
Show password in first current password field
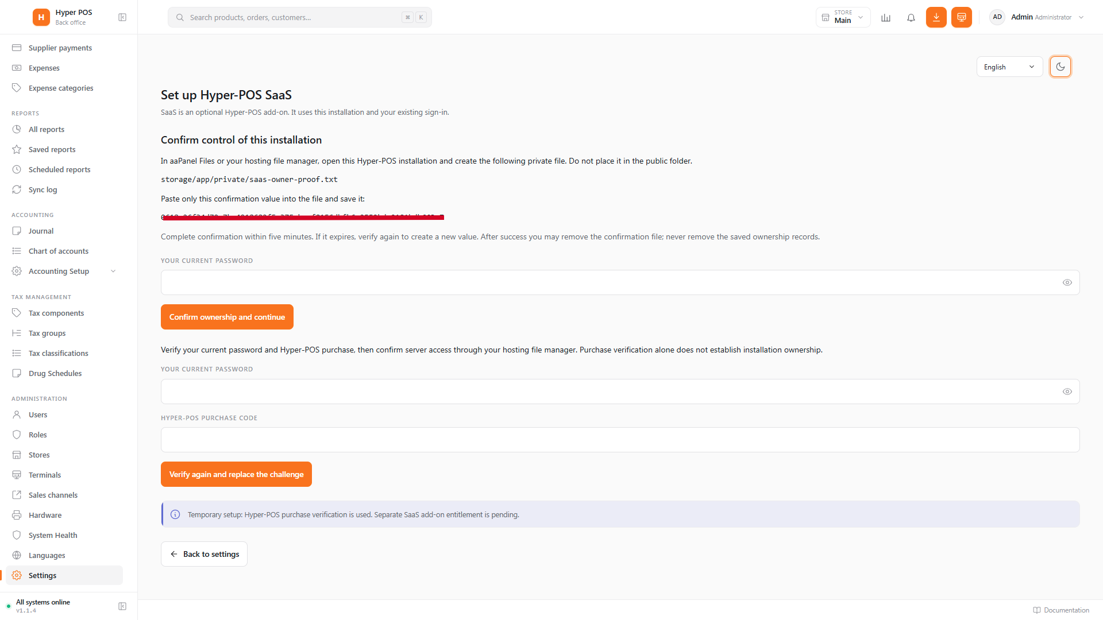[1067, 282]
